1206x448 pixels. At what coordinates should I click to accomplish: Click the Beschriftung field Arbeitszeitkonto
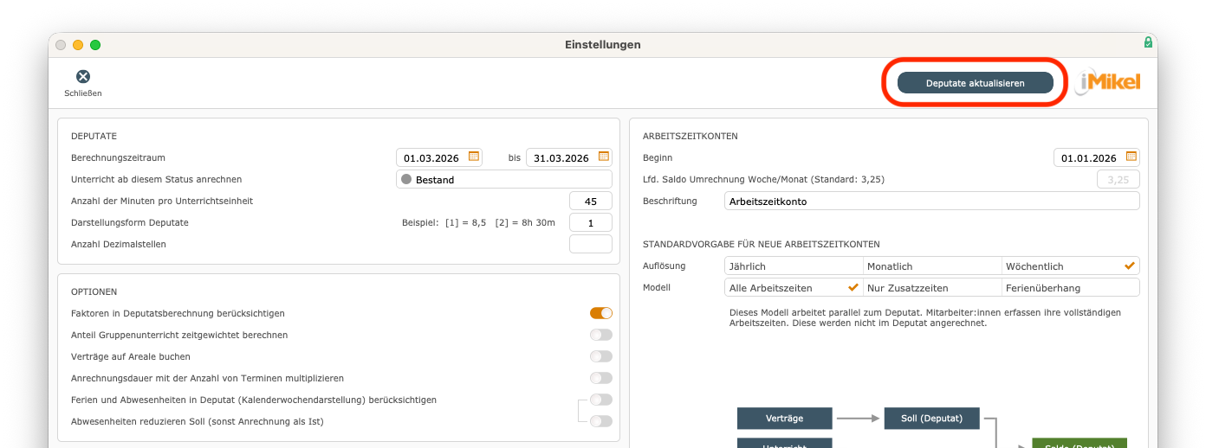coord(932,201)
